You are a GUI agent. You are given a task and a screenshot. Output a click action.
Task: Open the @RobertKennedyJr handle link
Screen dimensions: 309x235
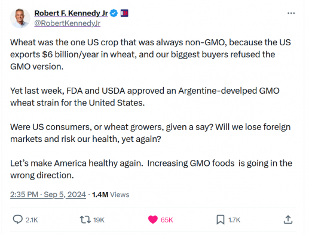pyautogui.click(x=68, y=23)
